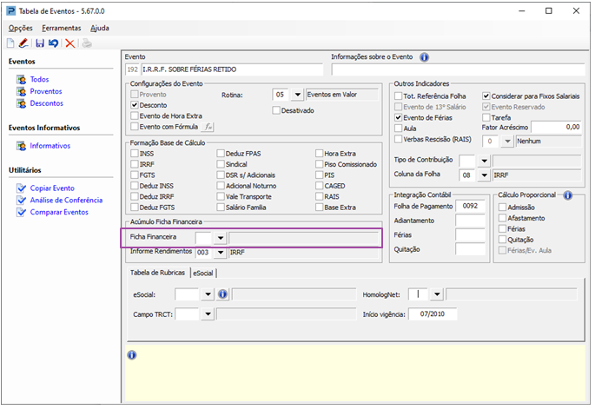Click the Comparar Eventos link

pyautogui.click(x=59, y=213)
